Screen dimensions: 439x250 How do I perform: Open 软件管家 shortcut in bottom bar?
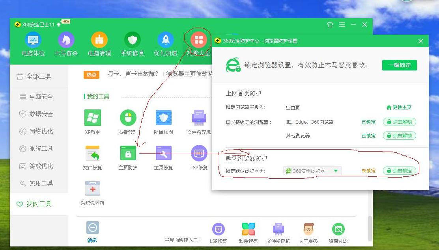click(248, 233)
